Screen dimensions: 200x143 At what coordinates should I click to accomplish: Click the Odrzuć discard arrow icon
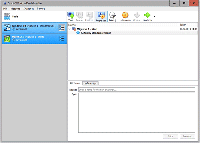pos(137,15)
